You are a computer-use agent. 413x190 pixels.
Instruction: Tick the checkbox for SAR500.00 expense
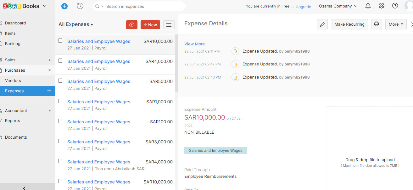coord(60,81)
